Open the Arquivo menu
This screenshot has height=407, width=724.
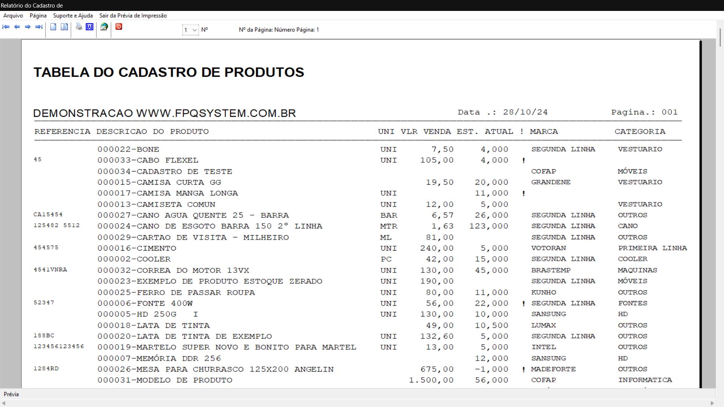(x=13, y=15)
